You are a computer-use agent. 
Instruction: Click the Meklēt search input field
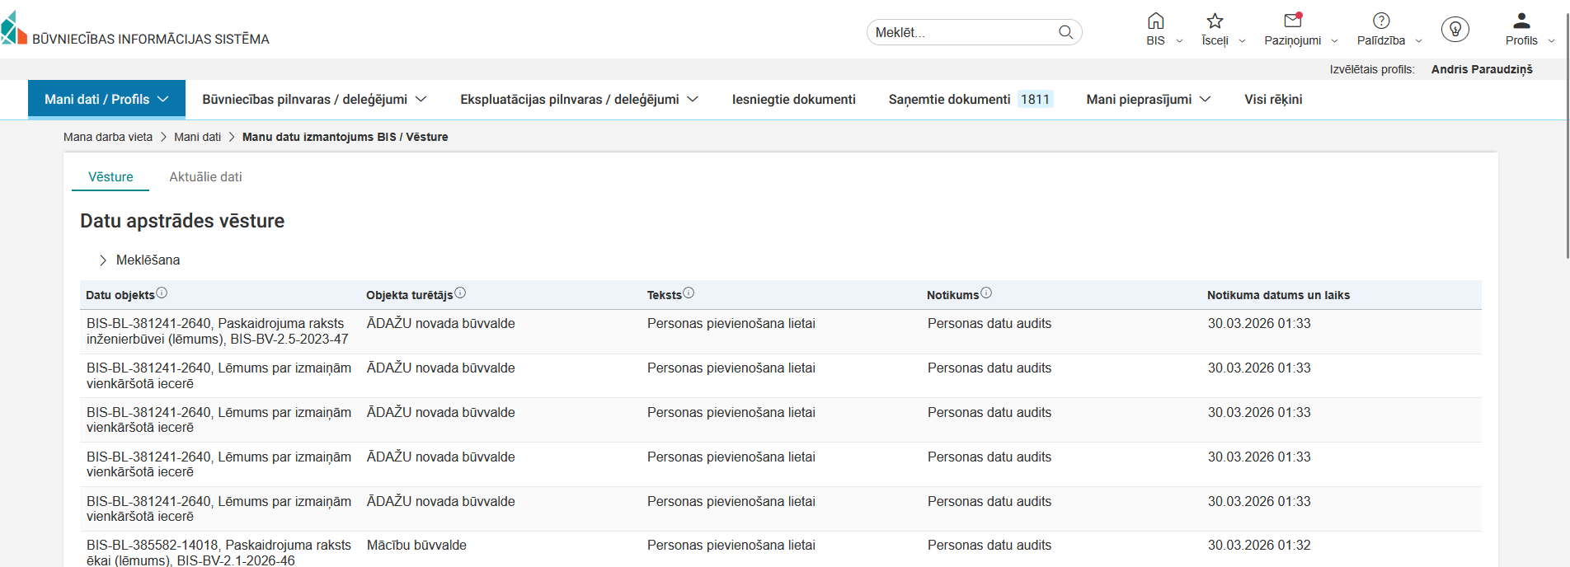click(x=961, y=32)
